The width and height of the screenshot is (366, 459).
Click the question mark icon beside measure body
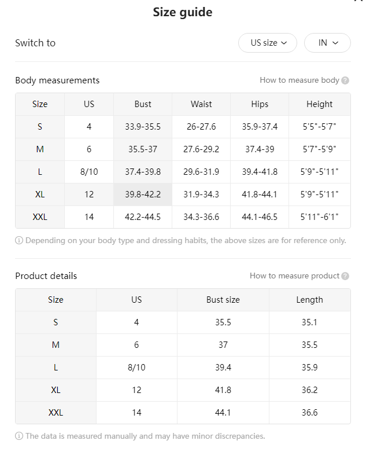345,80
